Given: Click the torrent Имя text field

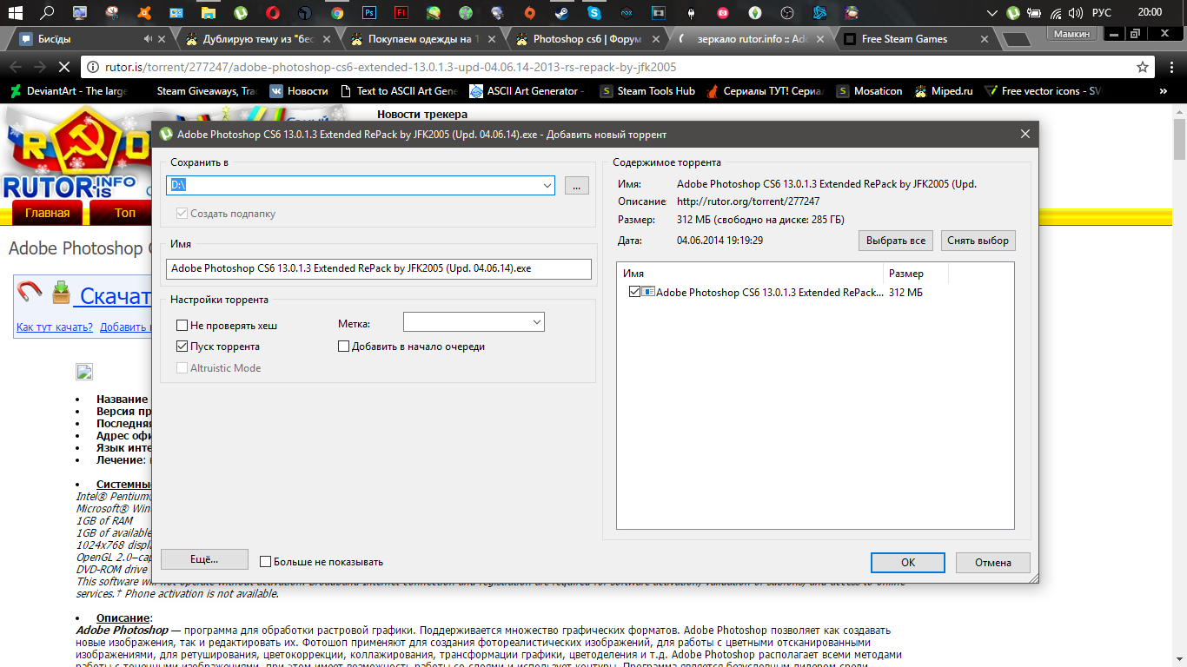Looking at the screenshot, I should point(379,269).
